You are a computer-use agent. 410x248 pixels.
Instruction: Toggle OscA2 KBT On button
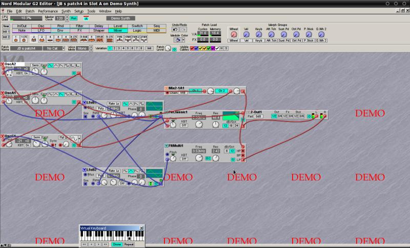click(x=26, y=73)
